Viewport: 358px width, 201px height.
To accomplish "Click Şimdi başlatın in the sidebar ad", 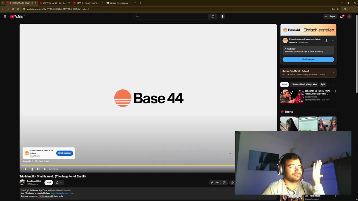I will point(308,59).
